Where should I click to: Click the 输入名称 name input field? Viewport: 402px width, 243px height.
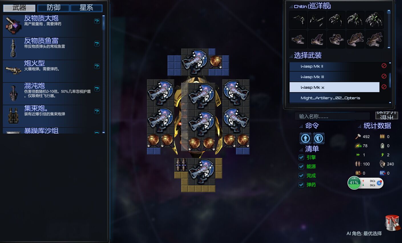[332, 116]
